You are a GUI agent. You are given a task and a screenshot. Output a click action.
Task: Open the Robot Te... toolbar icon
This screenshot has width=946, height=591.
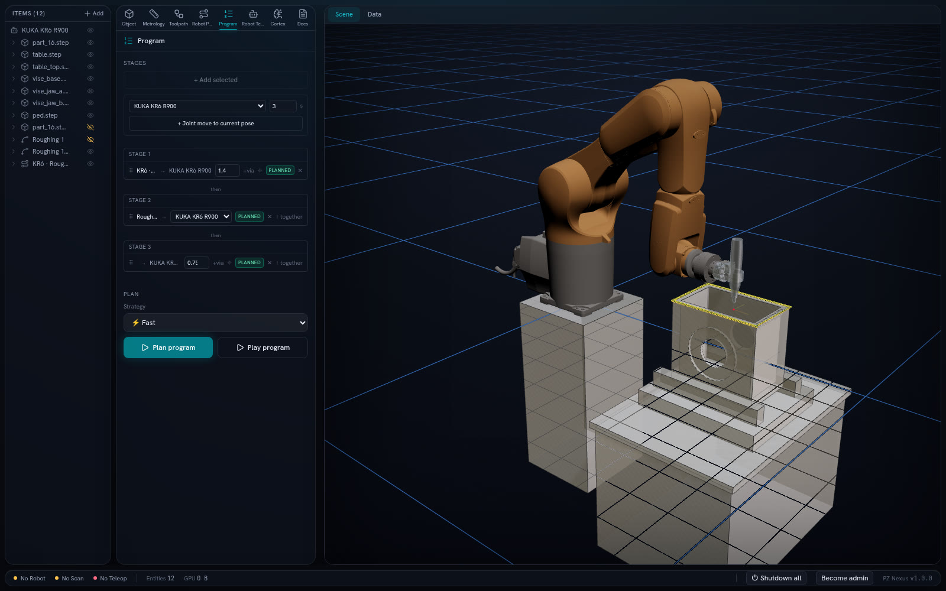253,17
